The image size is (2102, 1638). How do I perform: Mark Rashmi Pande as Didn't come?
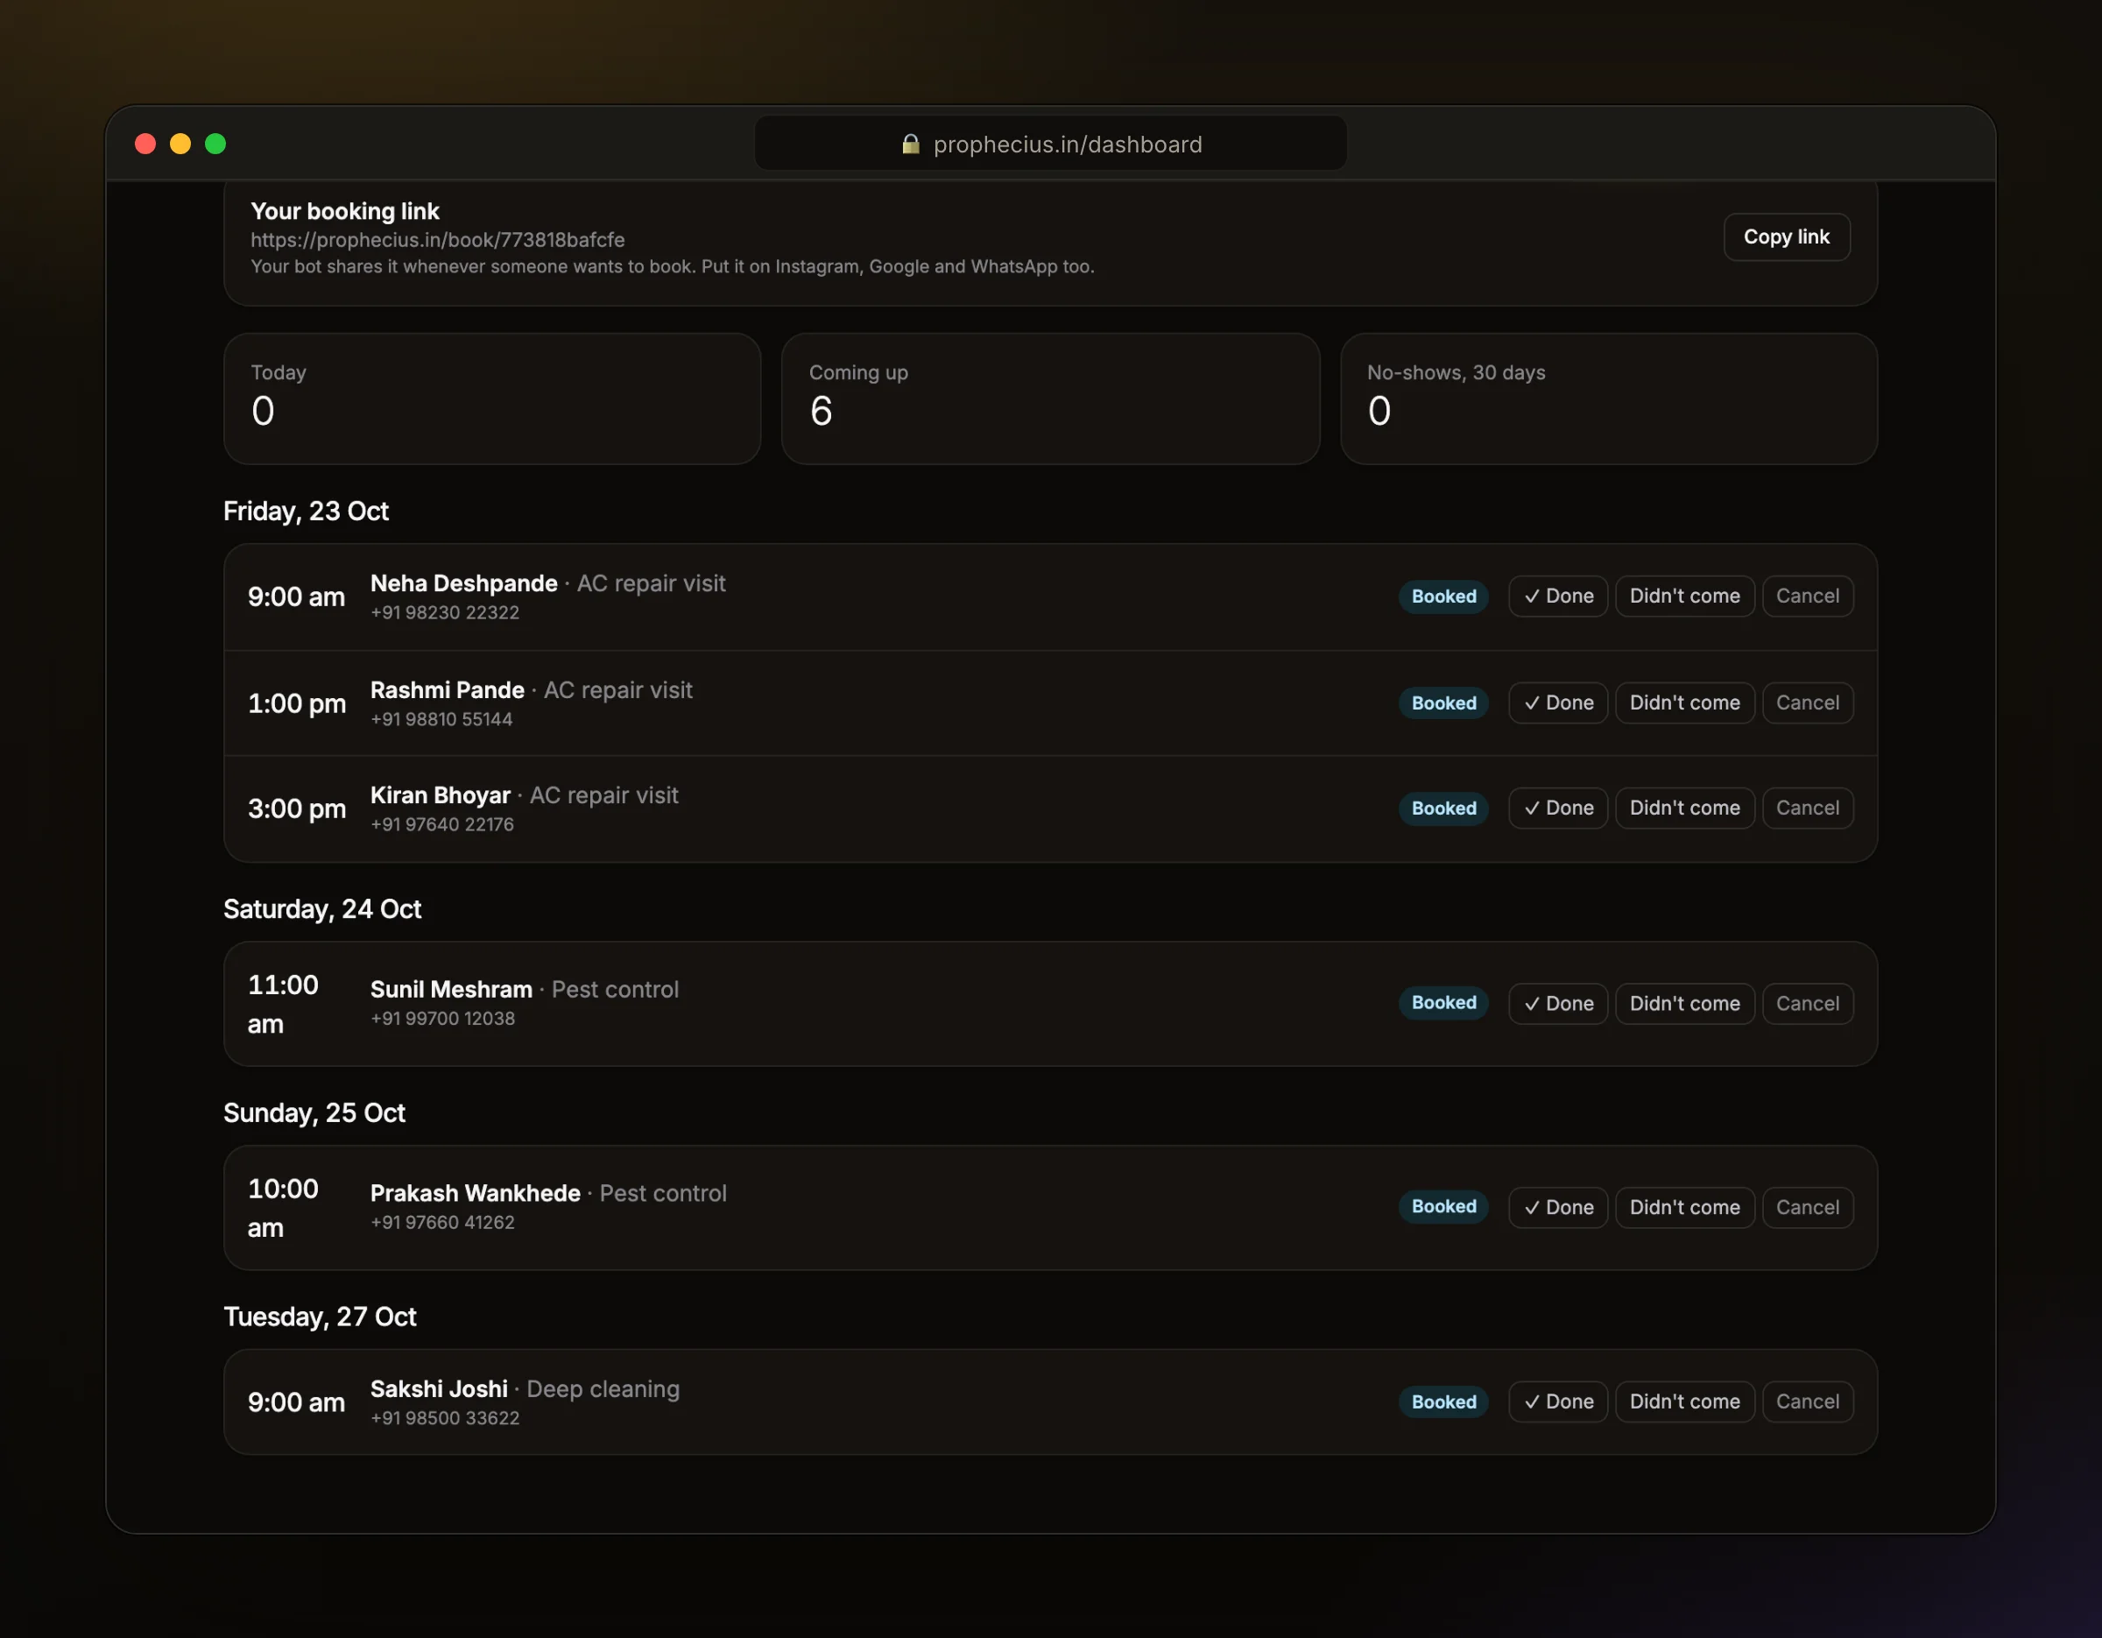tap(1684, 703)
